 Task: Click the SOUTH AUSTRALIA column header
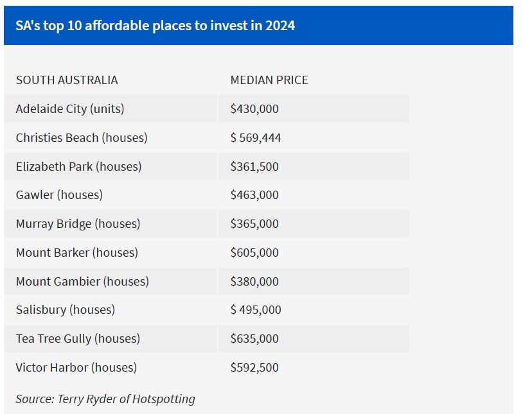67,80
